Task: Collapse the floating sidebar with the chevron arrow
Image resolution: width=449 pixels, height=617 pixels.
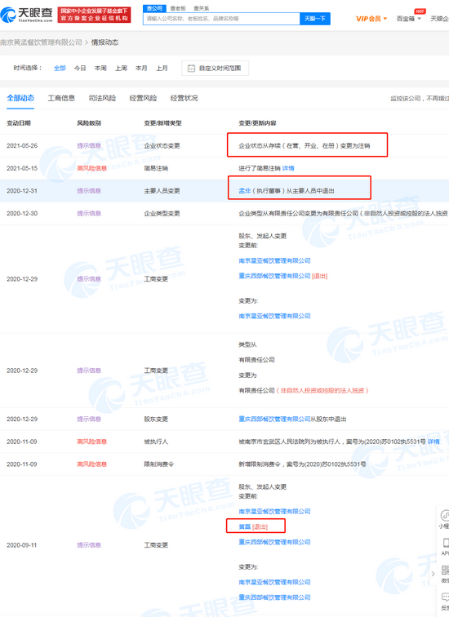Action: click(433, 574)
